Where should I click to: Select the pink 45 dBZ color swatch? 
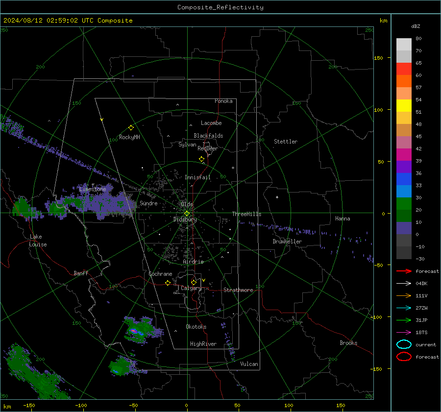pos(404,142)
